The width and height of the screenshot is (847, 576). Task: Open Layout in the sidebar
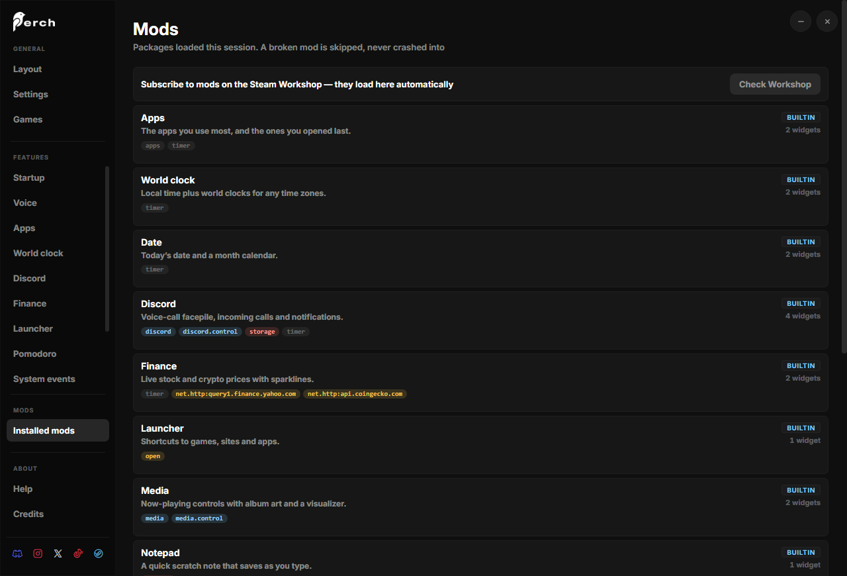(58, 69)
